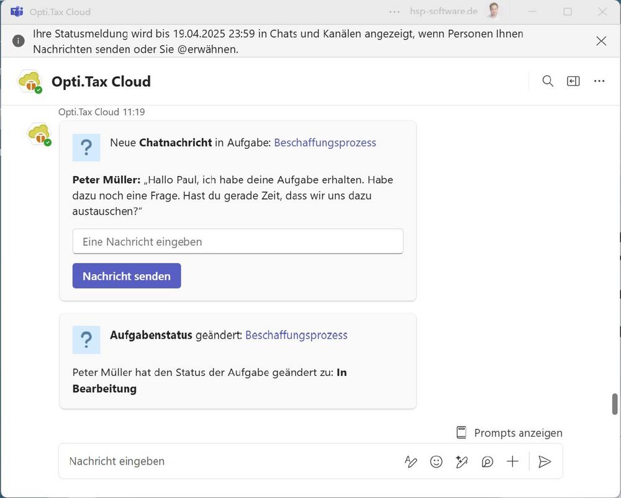
Task: Click question mark icon in Aufgabenstatus card
Action: (86, 340)
